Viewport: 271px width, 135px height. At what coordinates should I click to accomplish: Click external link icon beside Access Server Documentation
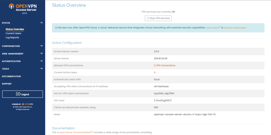(92, 132)
